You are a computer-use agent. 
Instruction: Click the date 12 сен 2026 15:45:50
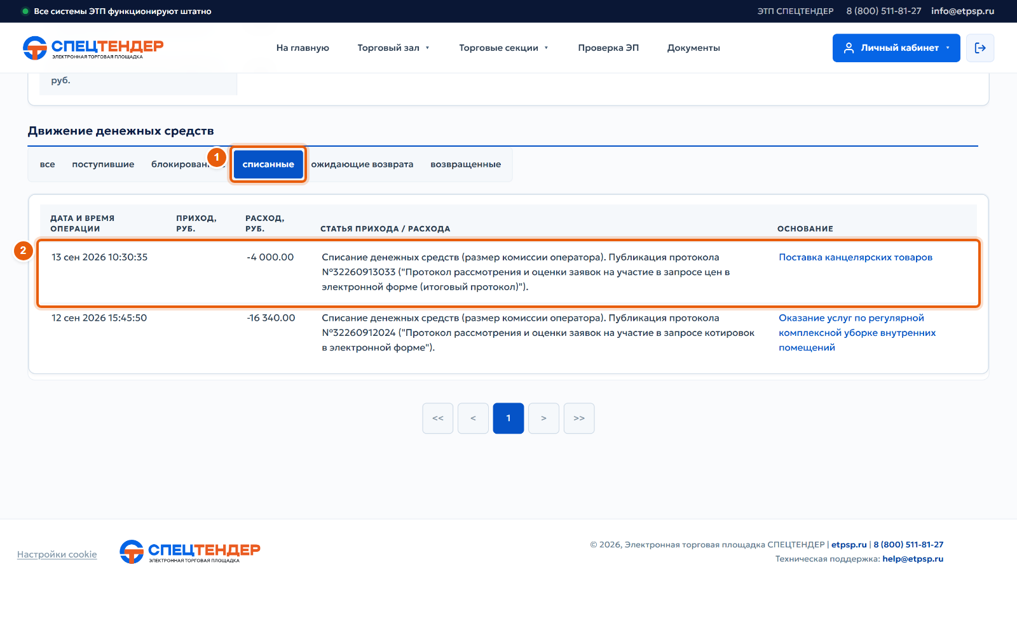pyautogui.click(x=99, y=317)
